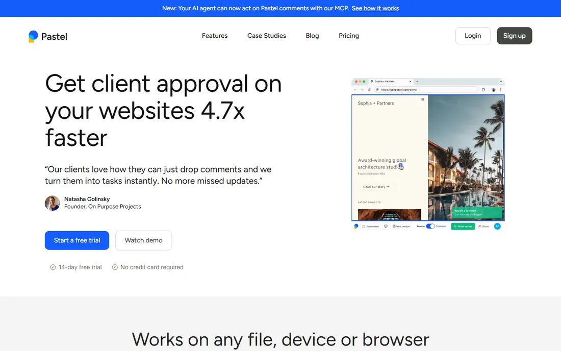
Task: Click the Works on any file heading
Action: [280, 339]
